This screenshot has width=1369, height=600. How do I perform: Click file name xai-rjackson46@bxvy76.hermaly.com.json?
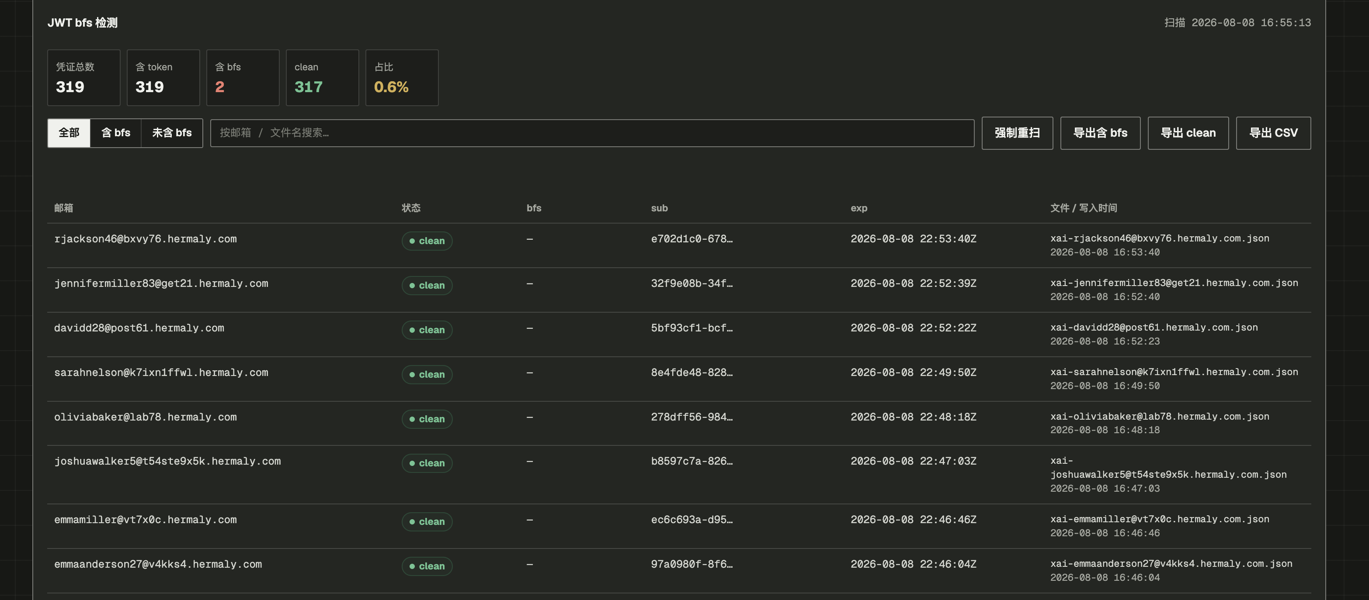point(1160,238)
